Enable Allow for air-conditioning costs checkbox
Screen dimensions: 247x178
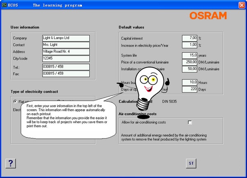point(190,122)
